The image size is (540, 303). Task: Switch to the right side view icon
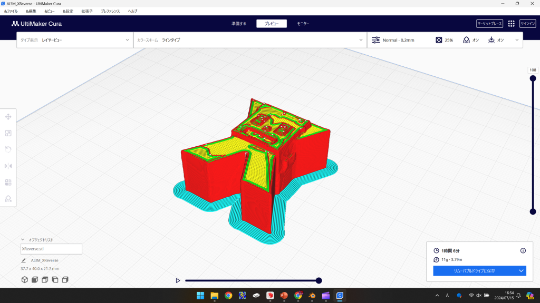[x=65, y=280]
